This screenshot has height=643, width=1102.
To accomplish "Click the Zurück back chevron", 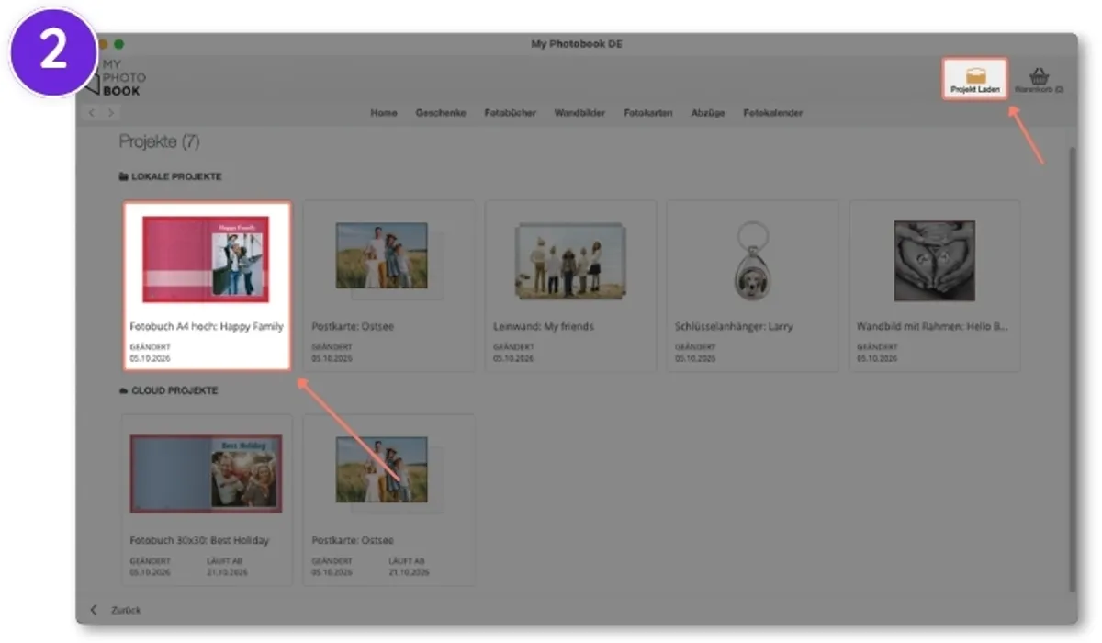I will click(94, 610).
